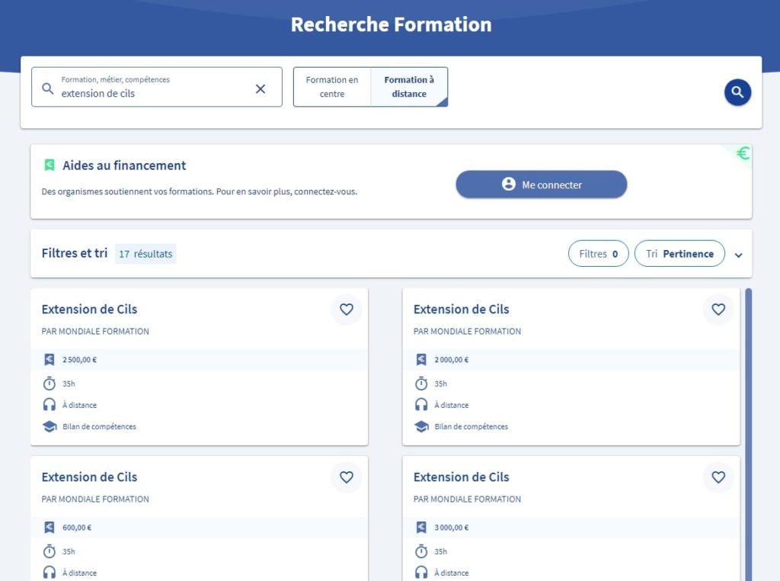Click the '35h' duration in the 2 500,00 € card
The height and width of the screenshot is (581, 780).
[x=69, y=384]
